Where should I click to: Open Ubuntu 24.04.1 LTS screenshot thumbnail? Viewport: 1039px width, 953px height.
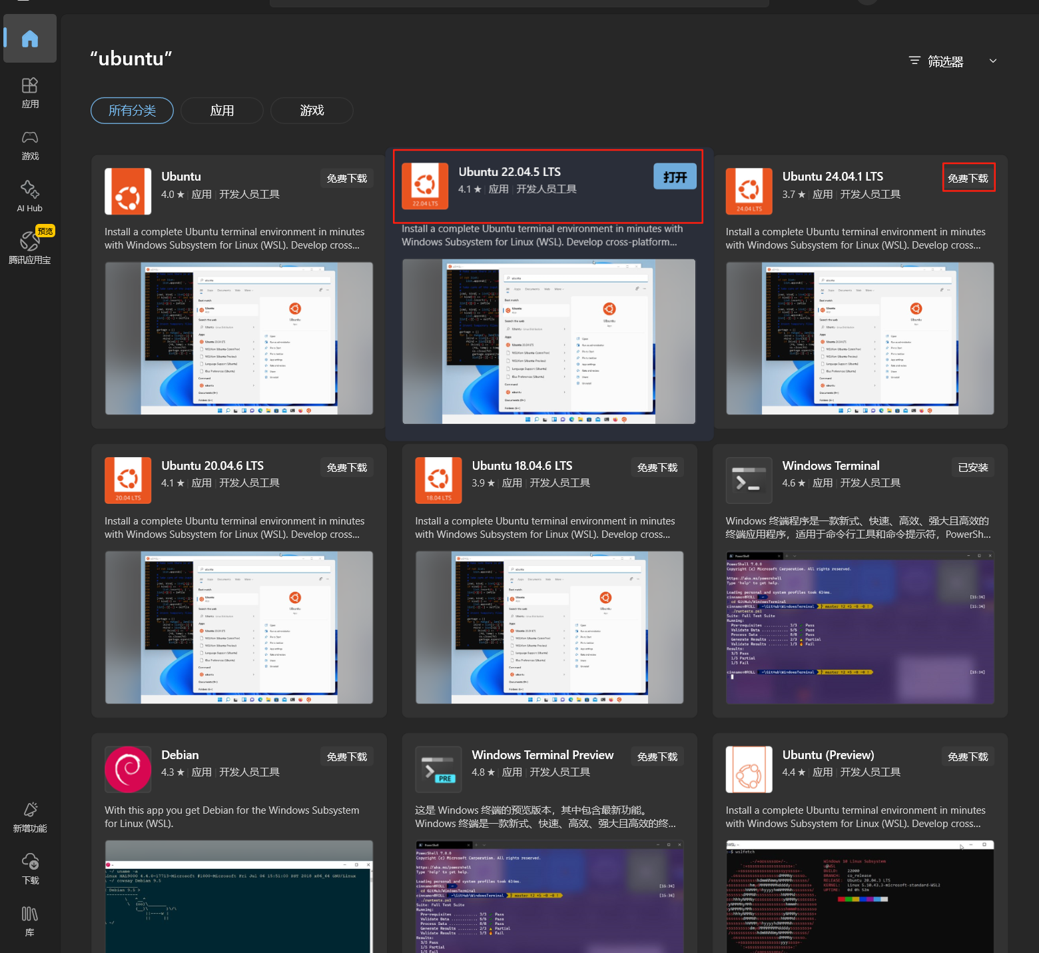point(860,339)
